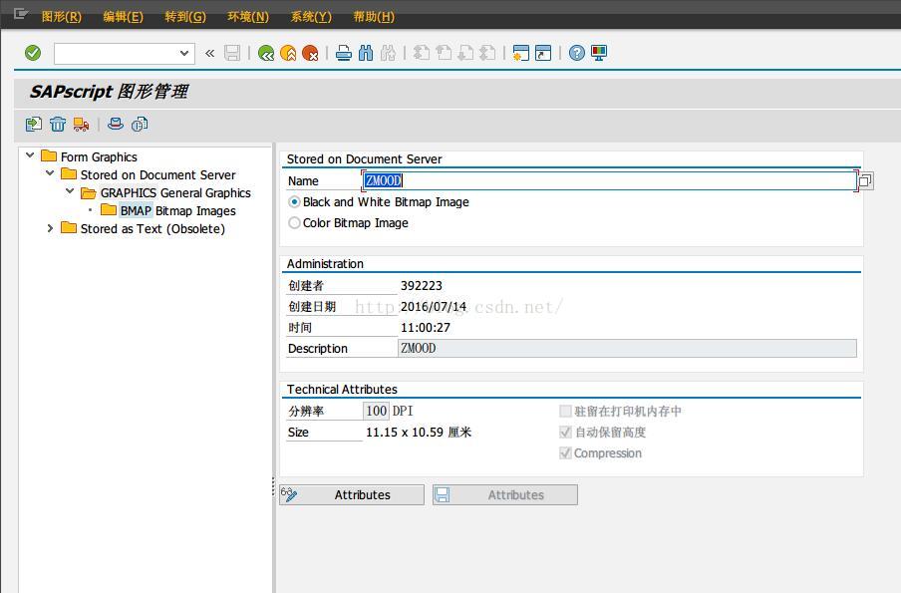Expand the Stored as Text (Obsolete) node
This screenshot has height=593, width=901.
[x=50, y=228]
